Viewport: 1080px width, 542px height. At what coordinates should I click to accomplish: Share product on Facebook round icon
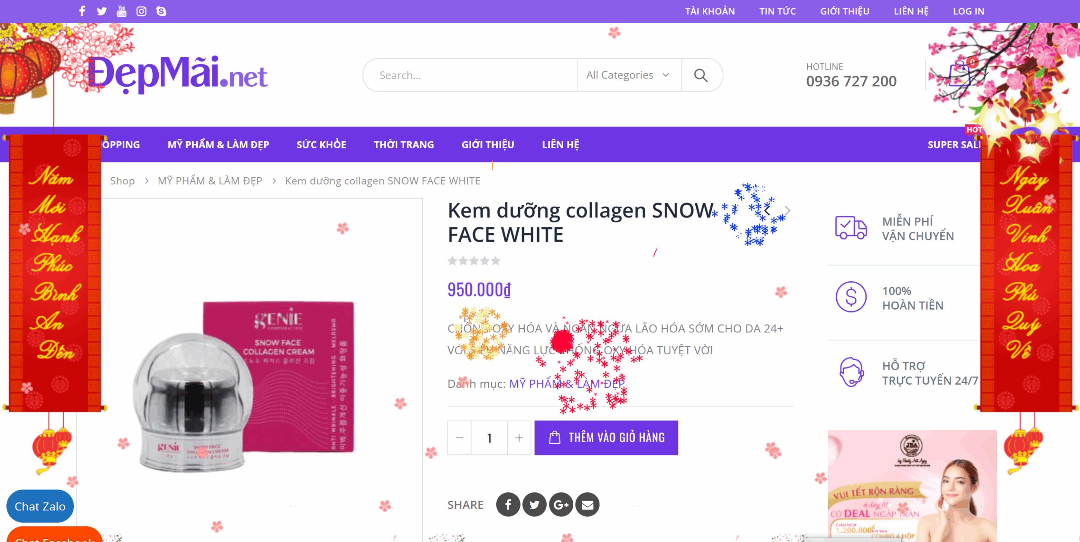coord(508,504)
